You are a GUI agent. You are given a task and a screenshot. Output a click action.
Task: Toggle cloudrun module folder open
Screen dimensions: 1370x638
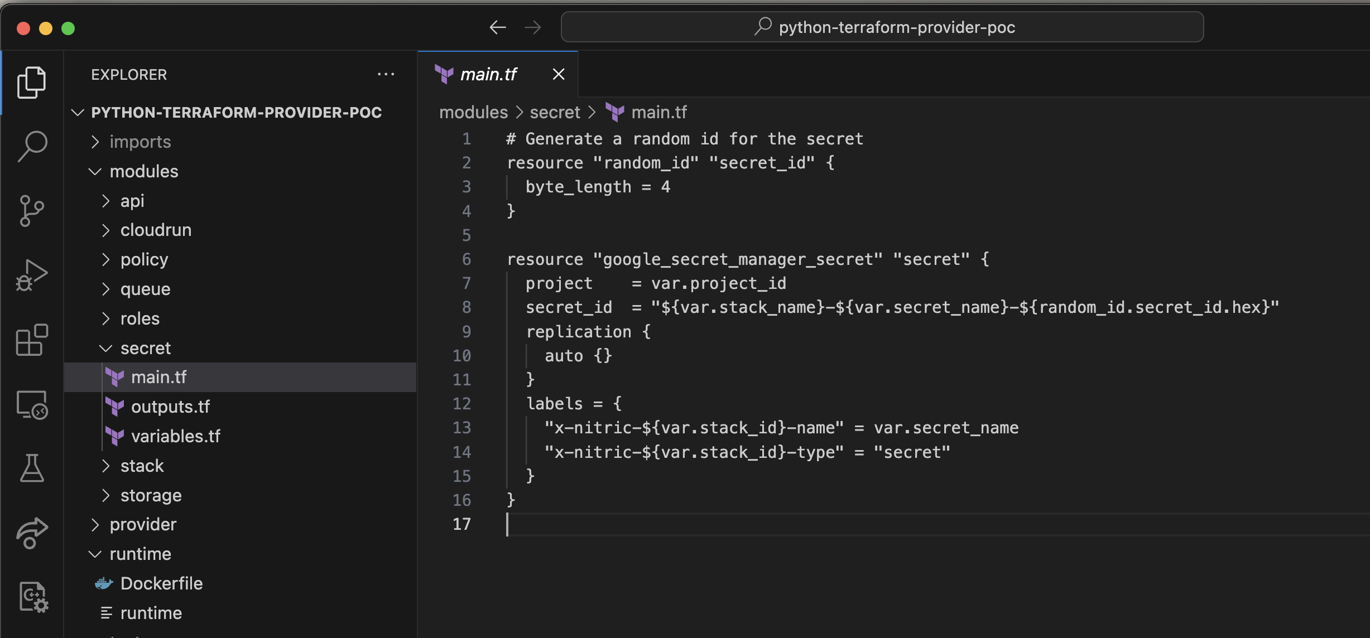click(156, 230)
